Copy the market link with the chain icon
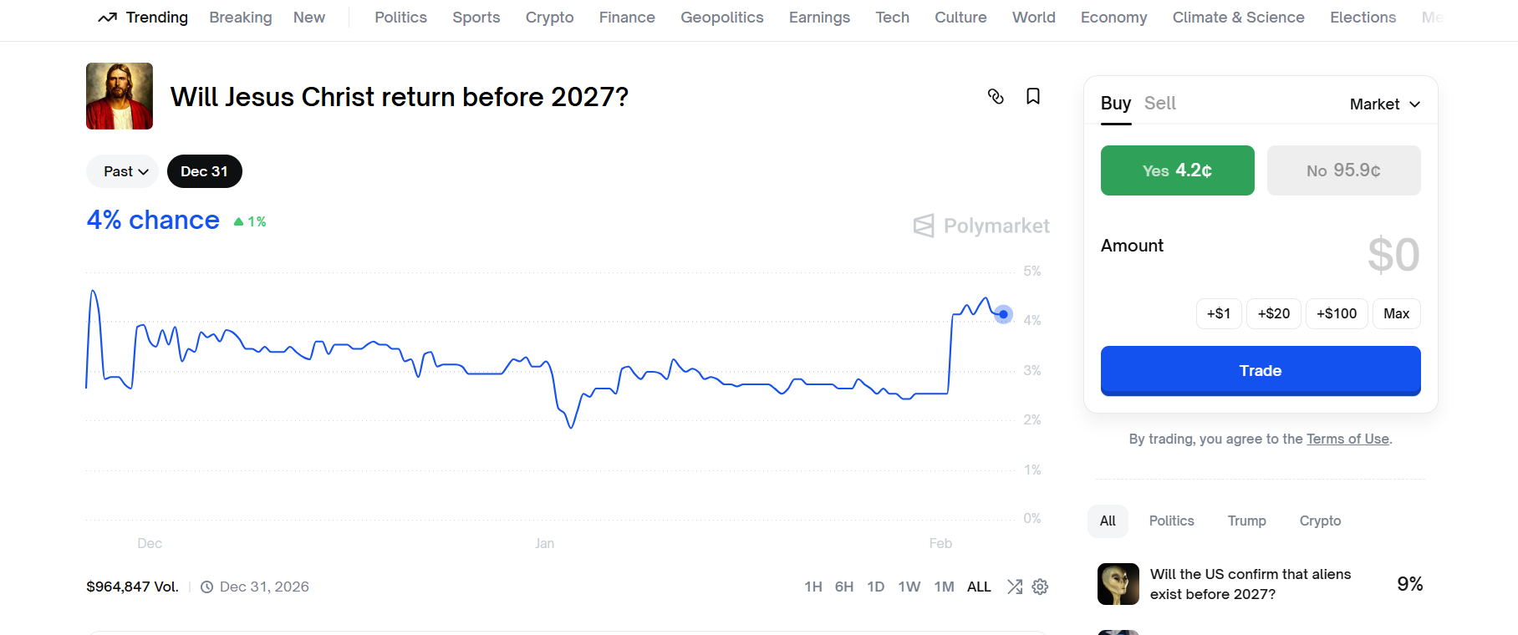1518x635 pixels. [x=996, y=96]
